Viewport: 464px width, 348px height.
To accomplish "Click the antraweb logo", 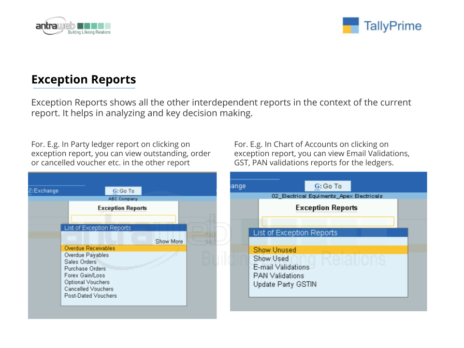I will pos(73,26).
